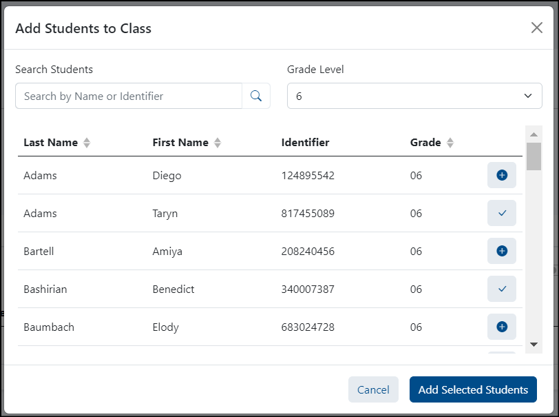Click the Identifier column header
This screenshot has width=559, height=417.
(305, 143)
